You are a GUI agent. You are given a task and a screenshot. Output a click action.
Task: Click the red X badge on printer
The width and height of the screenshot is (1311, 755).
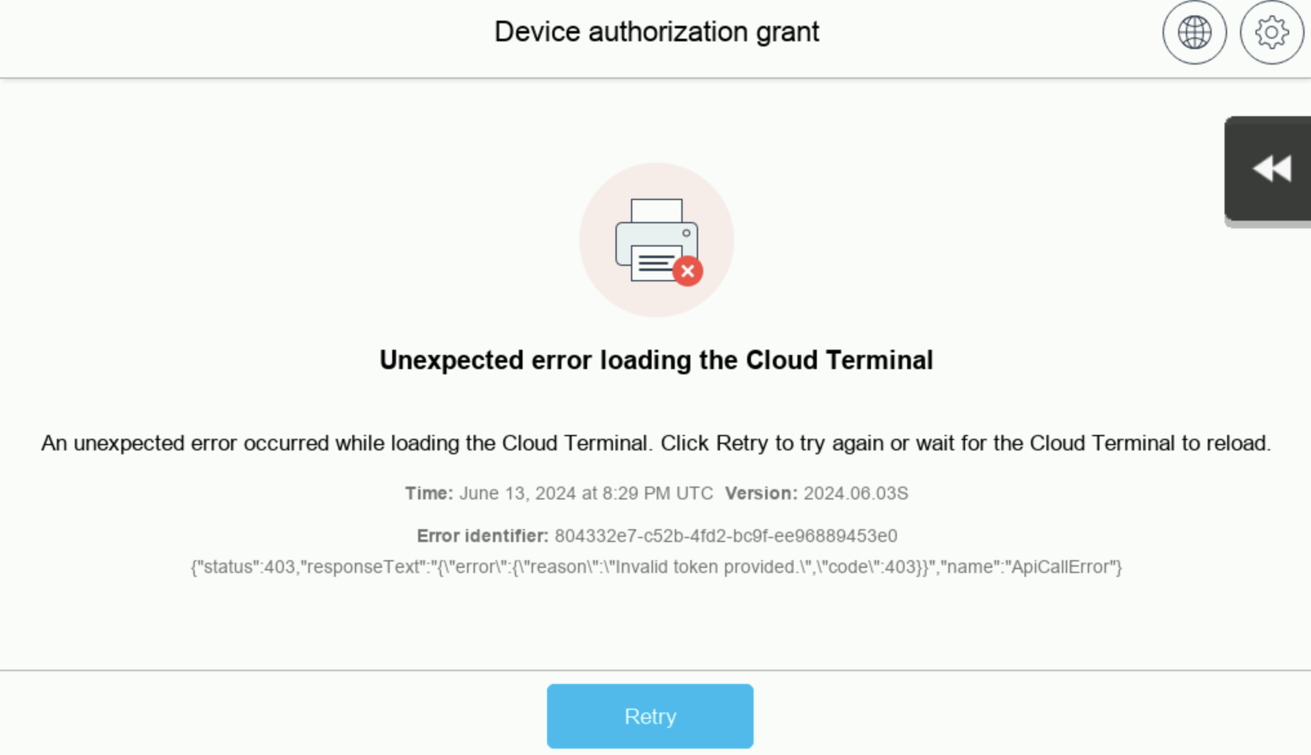pos(688,271)
